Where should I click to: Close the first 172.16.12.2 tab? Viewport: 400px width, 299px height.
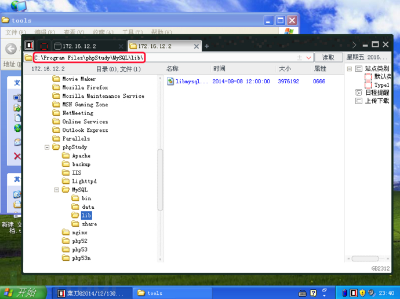(121, 46)
